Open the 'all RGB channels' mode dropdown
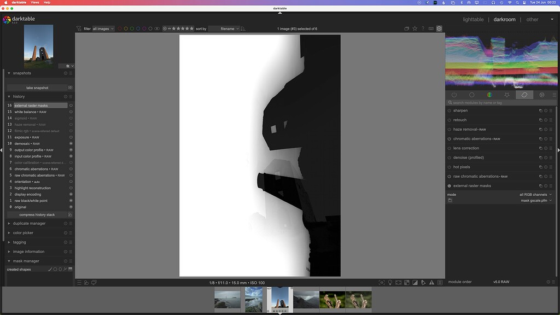Image resolution: width=560 pixels, height=315 pixels. pos(533,194)
